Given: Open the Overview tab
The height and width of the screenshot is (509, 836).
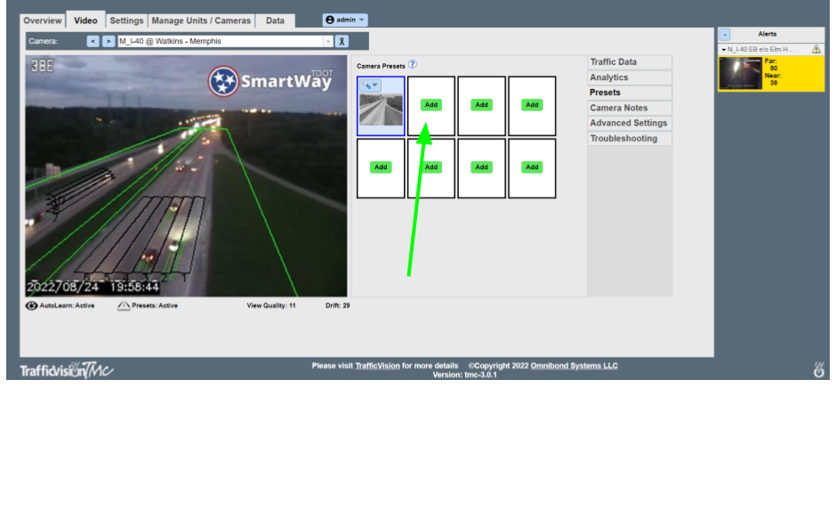Looking at the screenshot, I should [42, 20].
